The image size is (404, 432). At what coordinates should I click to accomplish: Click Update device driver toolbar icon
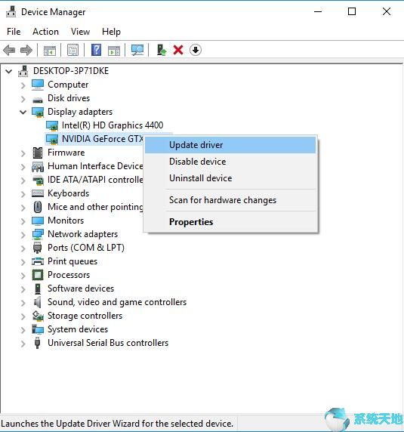point(162,50)
